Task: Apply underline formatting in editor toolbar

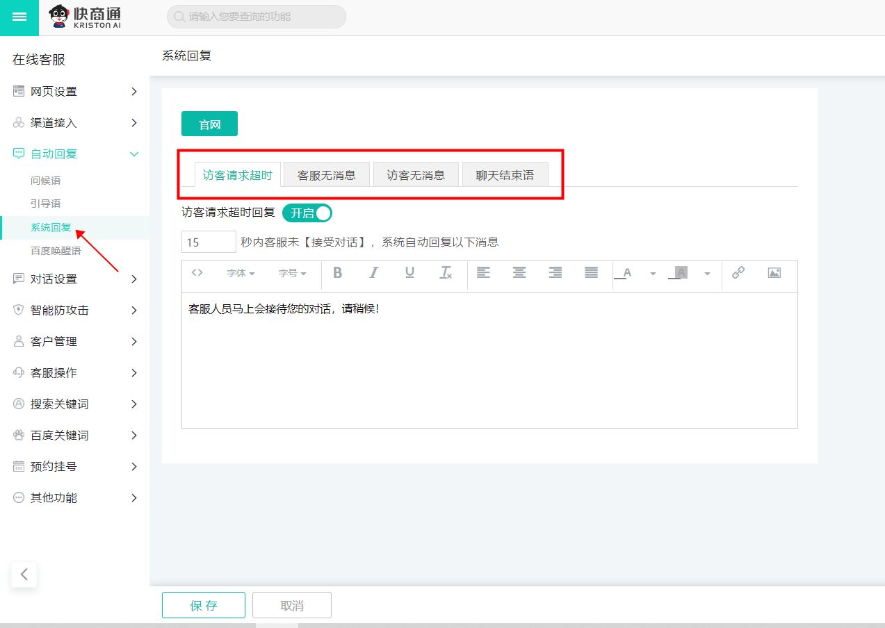Action: [x=409, y=273]
